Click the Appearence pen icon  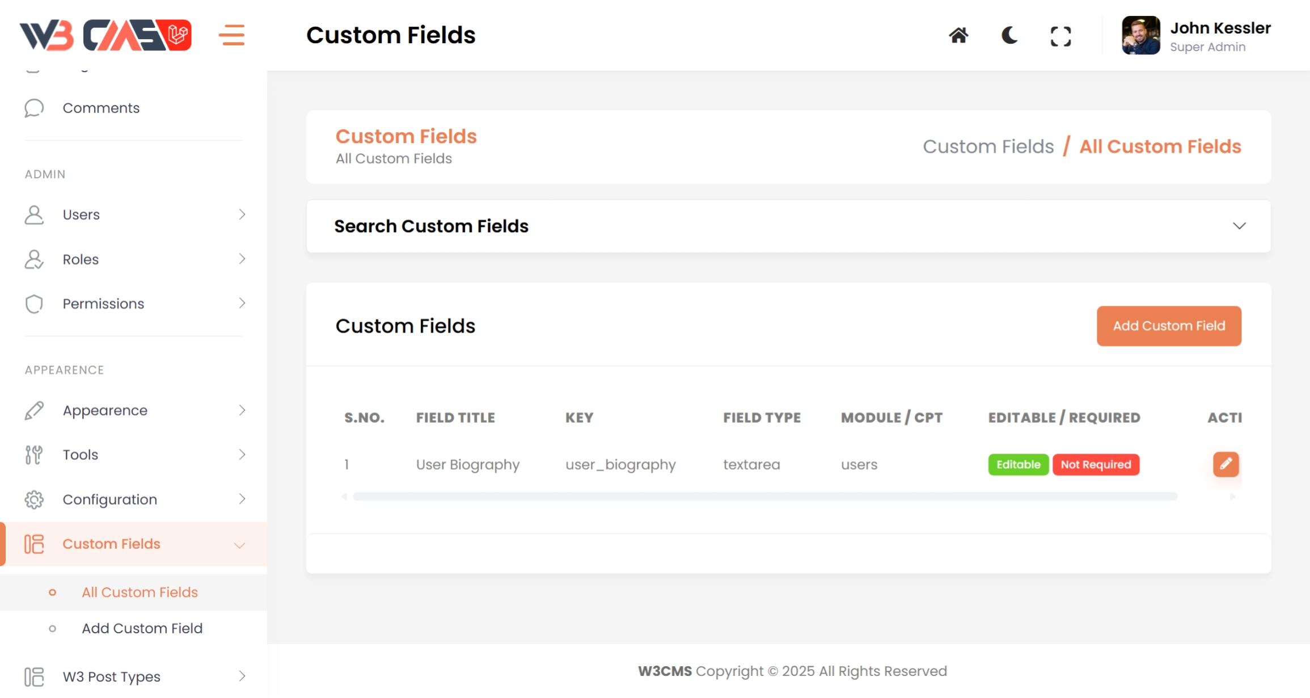tap(34, 410)
